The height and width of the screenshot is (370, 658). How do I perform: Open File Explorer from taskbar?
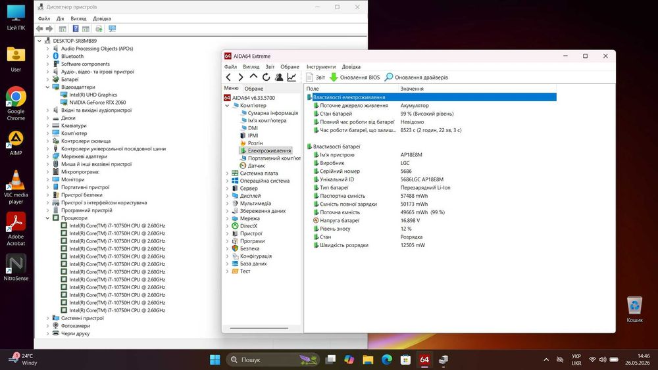pyautogui.click(x=368, y=359)
